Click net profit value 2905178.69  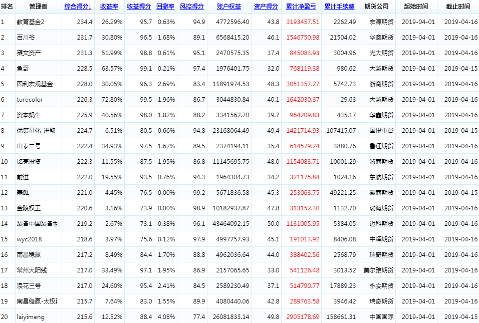[303, 317]
